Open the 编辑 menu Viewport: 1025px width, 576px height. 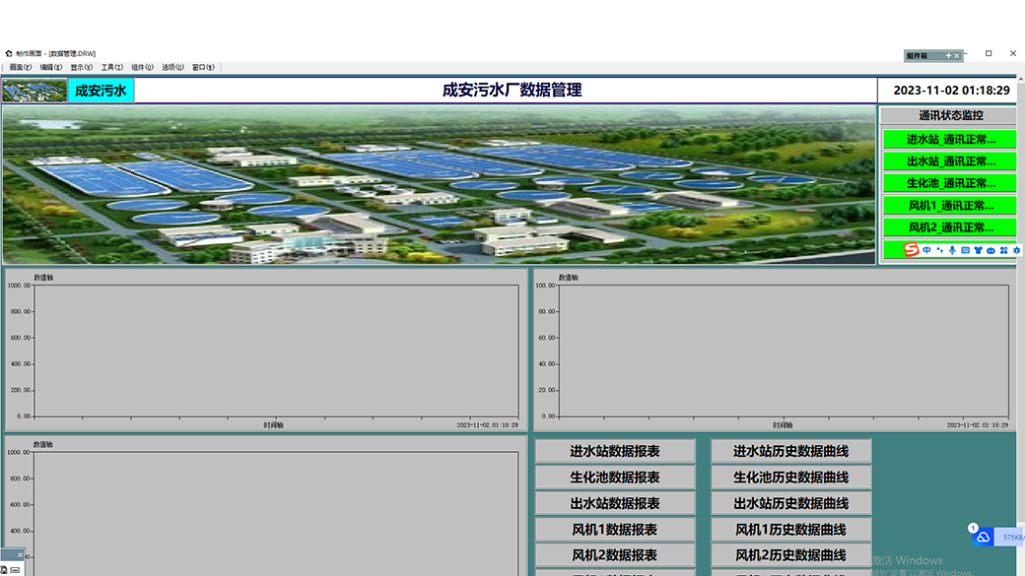click(51, 67)
